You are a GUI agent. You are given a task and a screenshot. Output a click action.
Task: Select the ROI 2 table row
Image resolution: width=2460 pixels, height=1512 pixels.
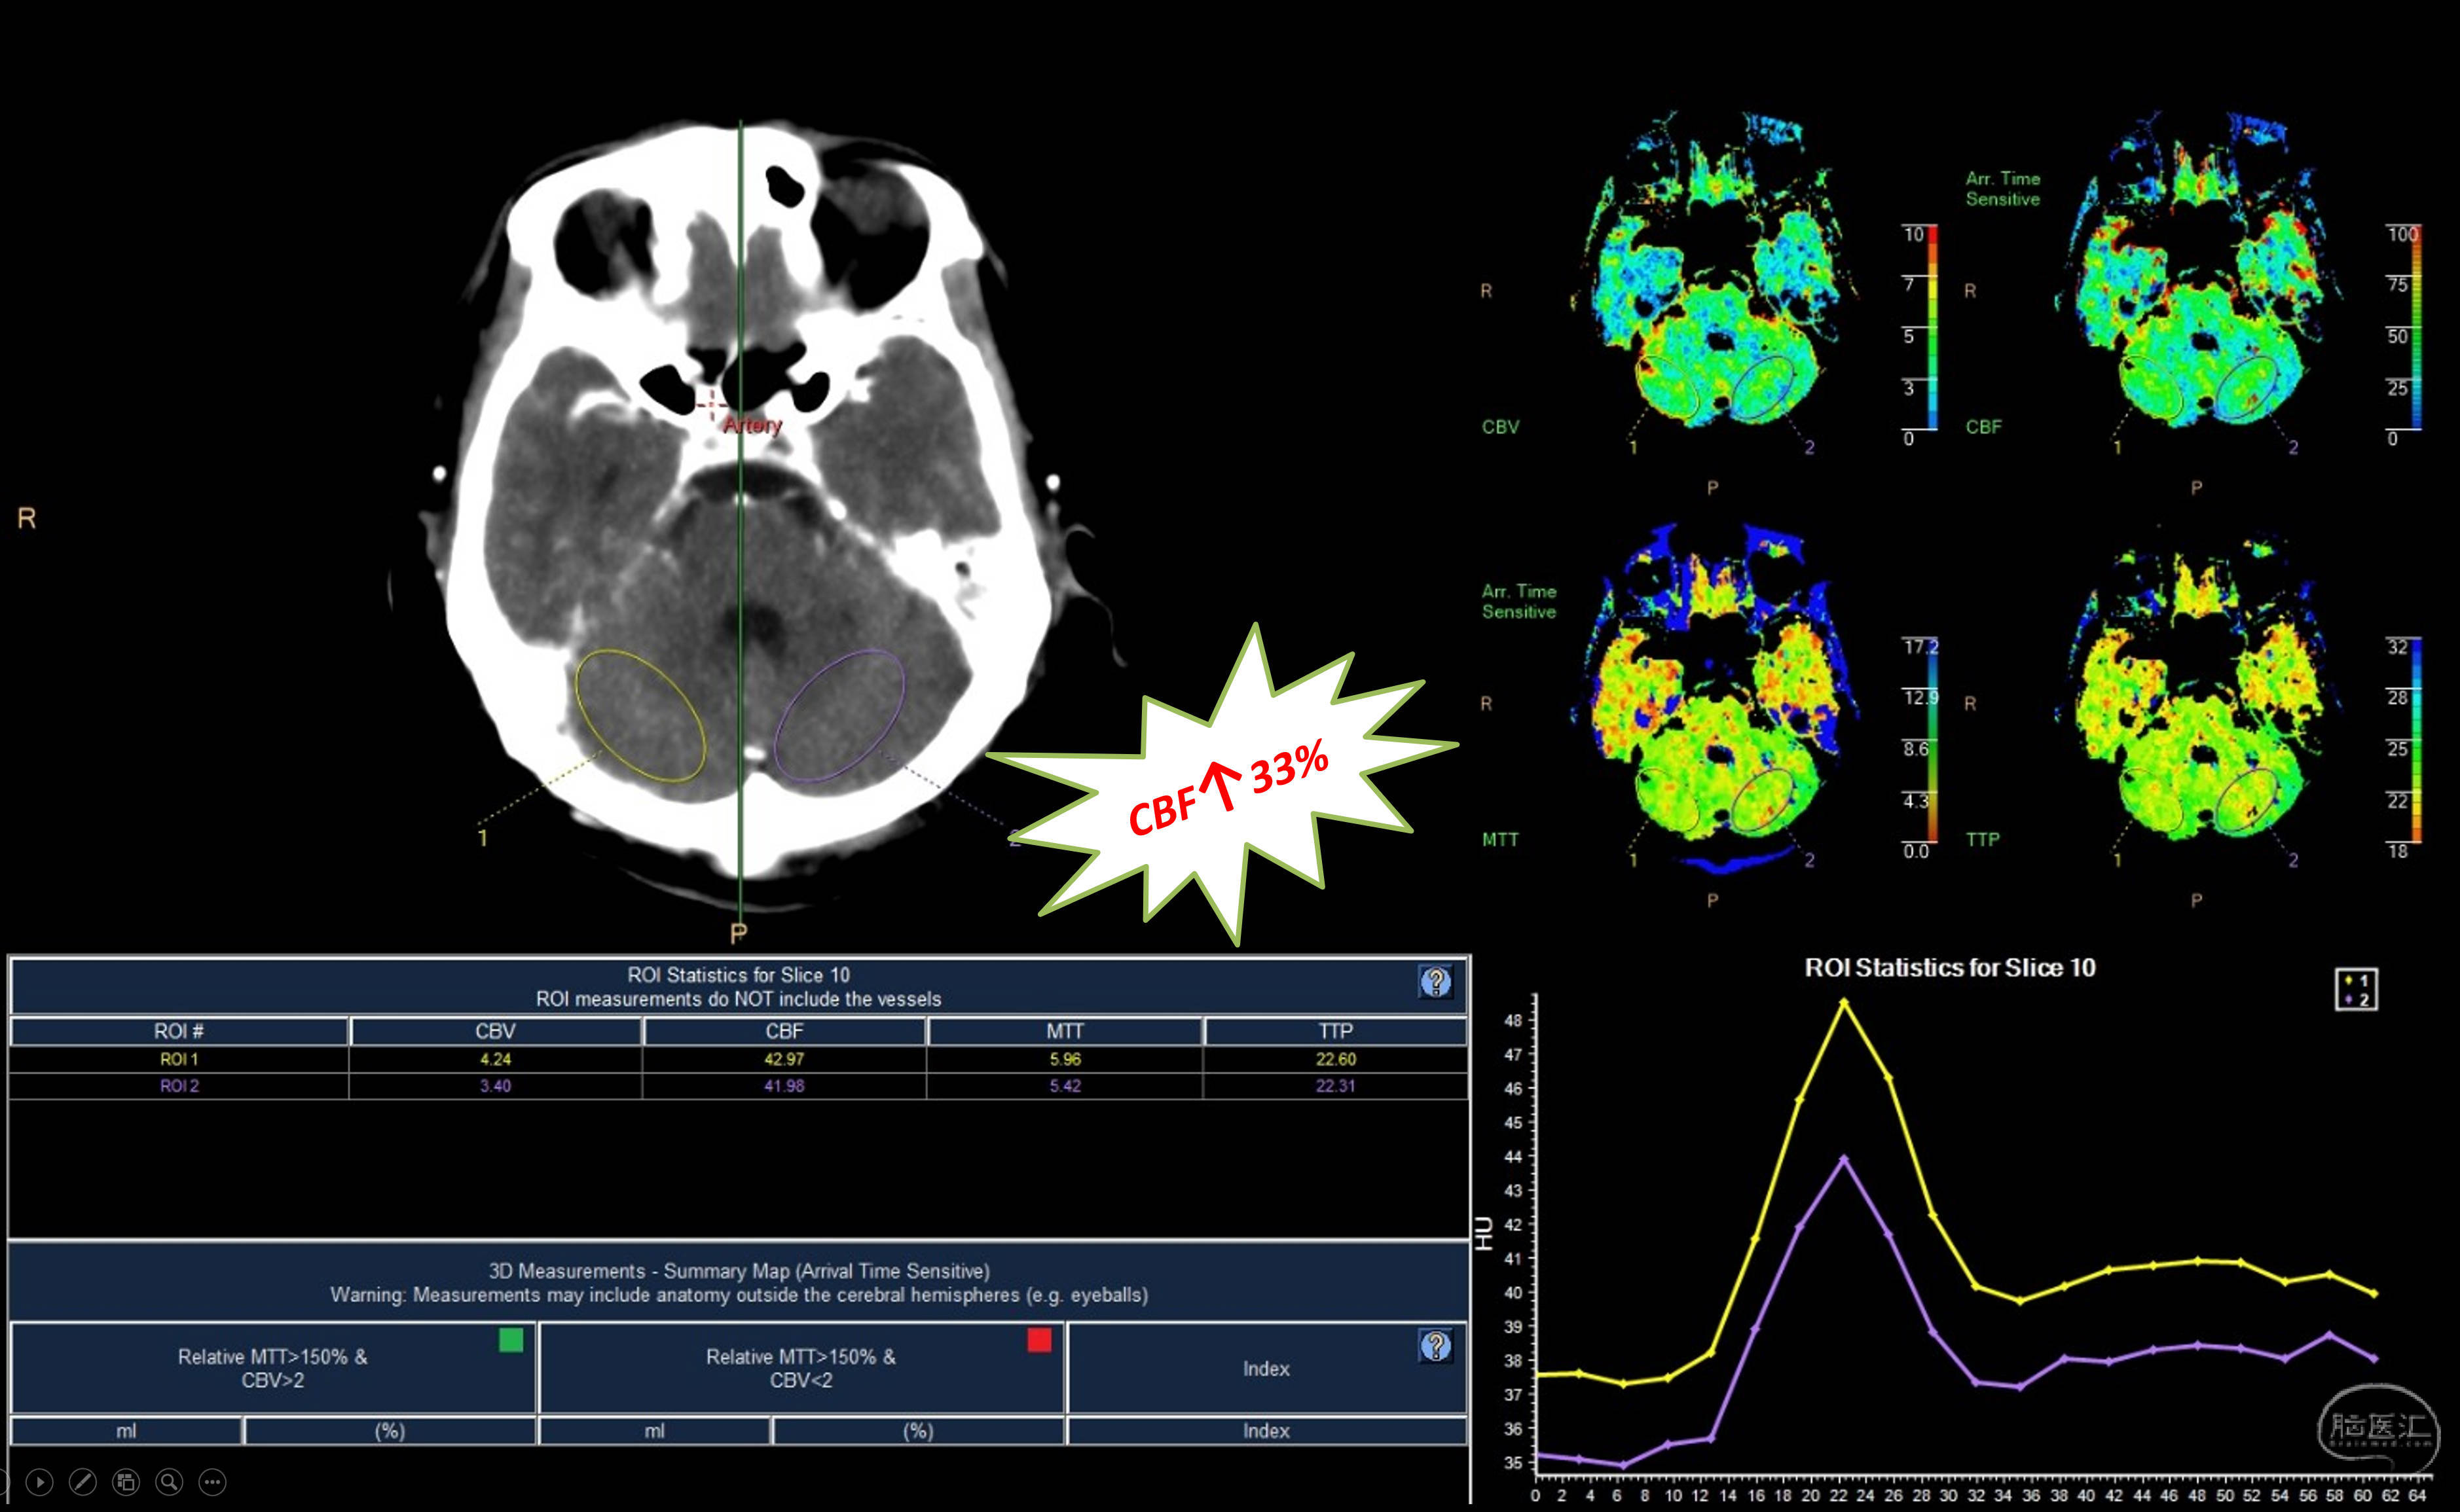point(179,1086)
